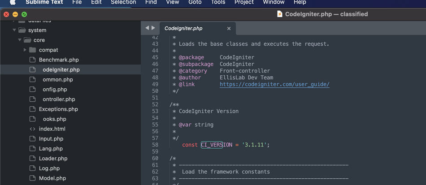Open Loader.php from the sidebar
The height and width of the screenshot is (185, 426).
[53, 159]
